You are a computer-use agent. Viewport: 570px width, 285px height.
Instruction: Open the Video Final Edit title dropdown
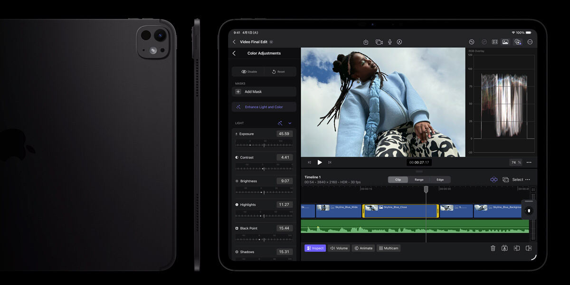[271, 42]
